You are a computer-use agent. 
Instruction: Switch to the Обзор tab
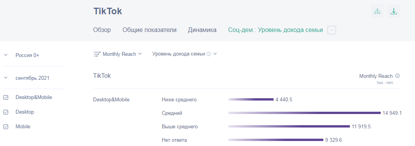(x=102, y=30)
